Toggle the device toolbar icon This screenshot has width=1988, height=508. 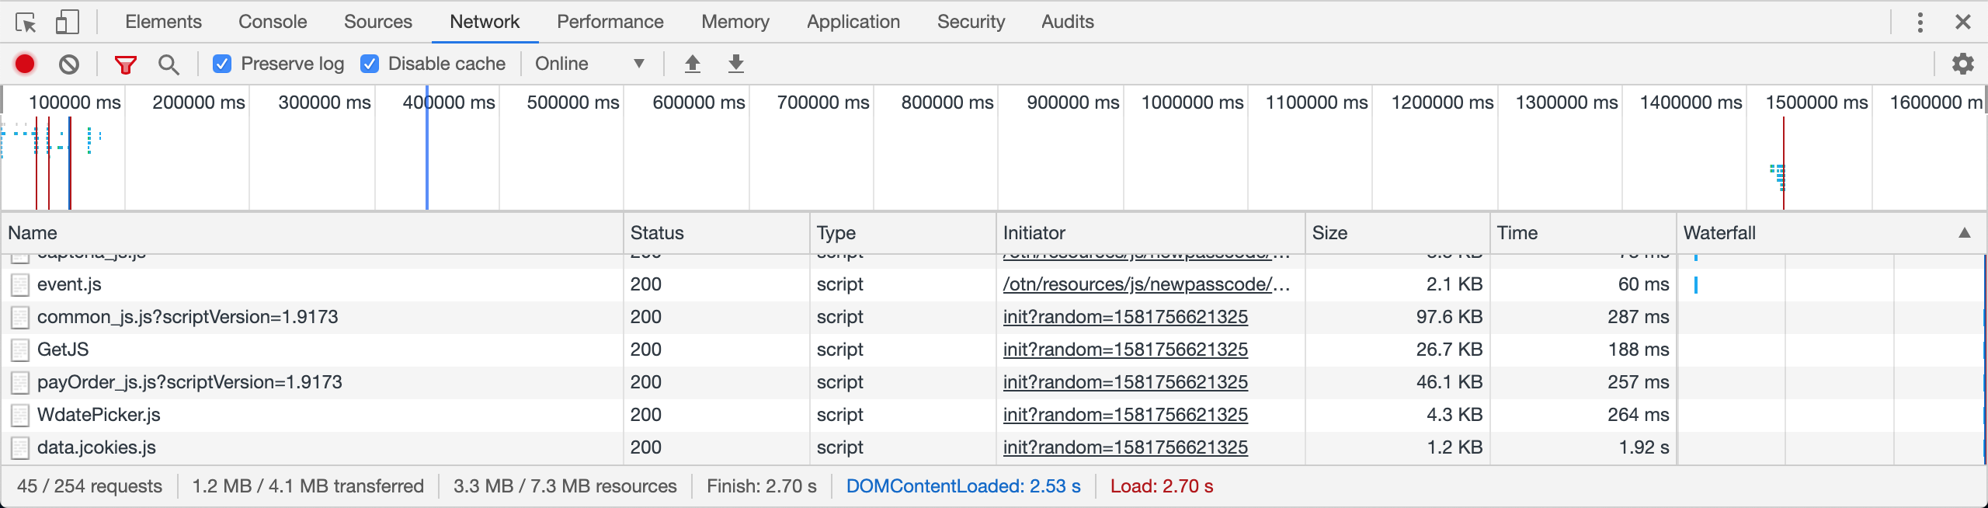(x=68, y=23)
